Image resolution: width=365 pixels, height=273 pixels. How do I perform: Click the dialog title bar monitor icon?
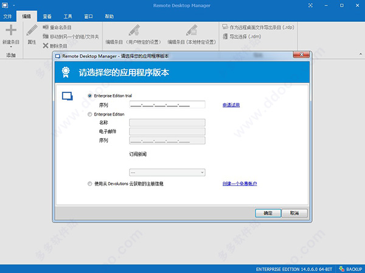[x=58, y=56]
